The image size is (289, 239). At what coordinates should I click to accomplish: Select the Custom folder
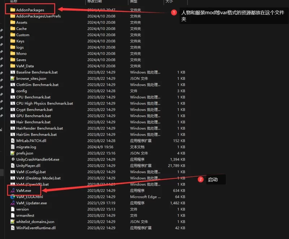[22, 35]
